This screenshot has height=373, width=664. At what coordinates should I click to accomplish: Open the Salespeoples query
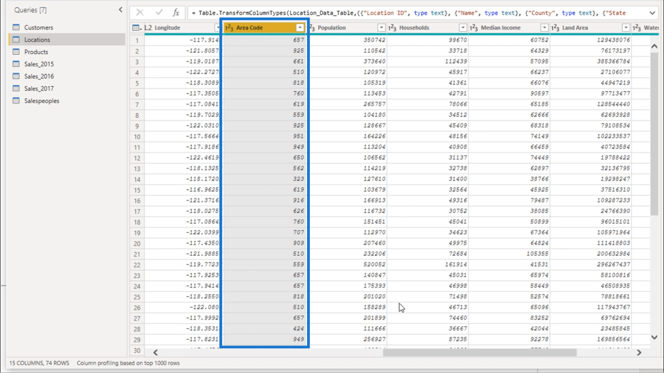pos(41,101)
